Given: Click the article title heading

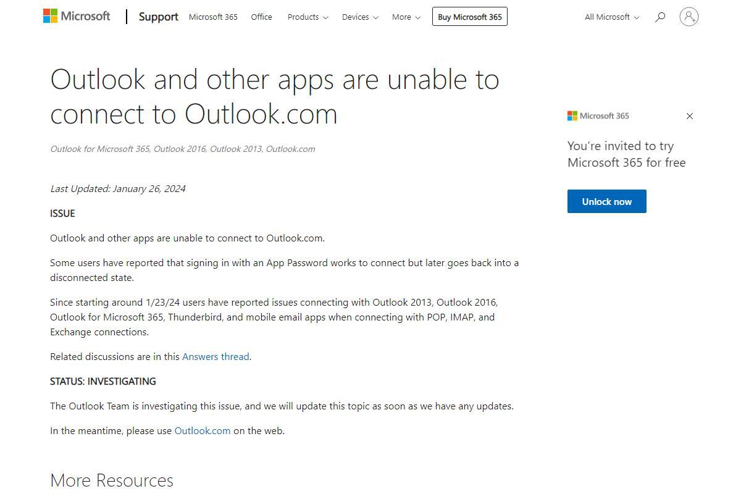Looking at the screenshot, I should coord(275,96).
